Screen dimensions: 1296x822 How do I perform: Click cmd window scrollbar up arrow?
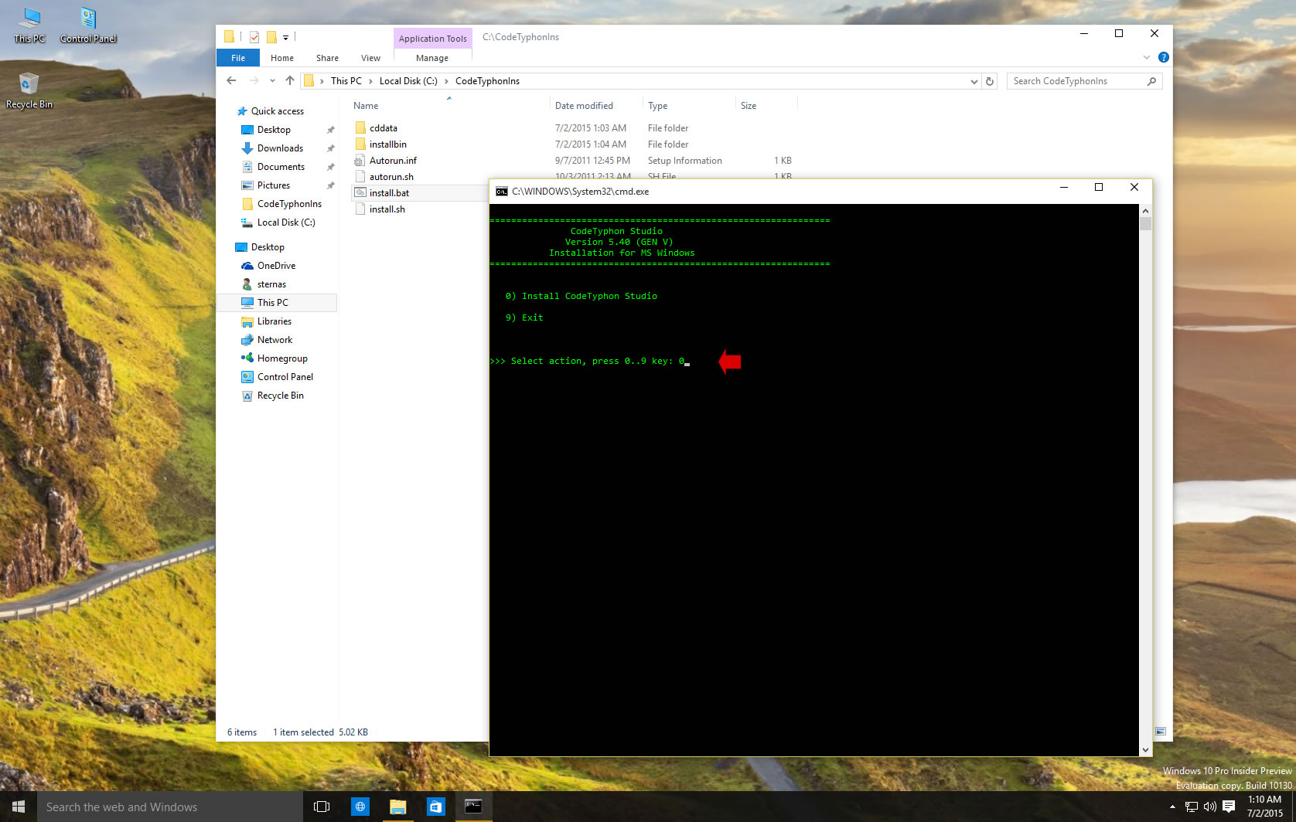tap(1146, 211)
